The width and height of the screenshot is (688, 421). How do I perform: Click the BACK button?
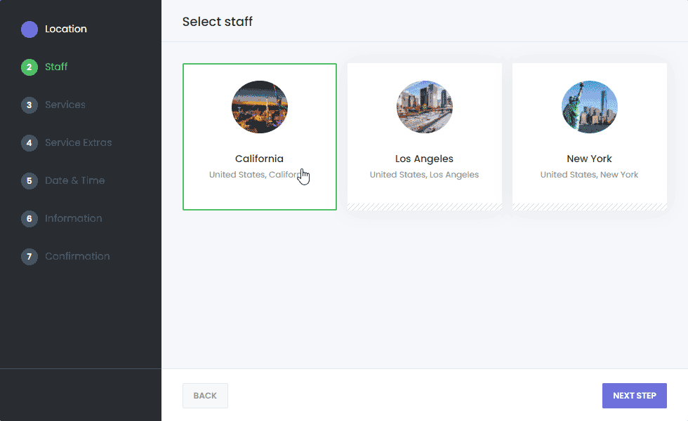tap(205, 396)
